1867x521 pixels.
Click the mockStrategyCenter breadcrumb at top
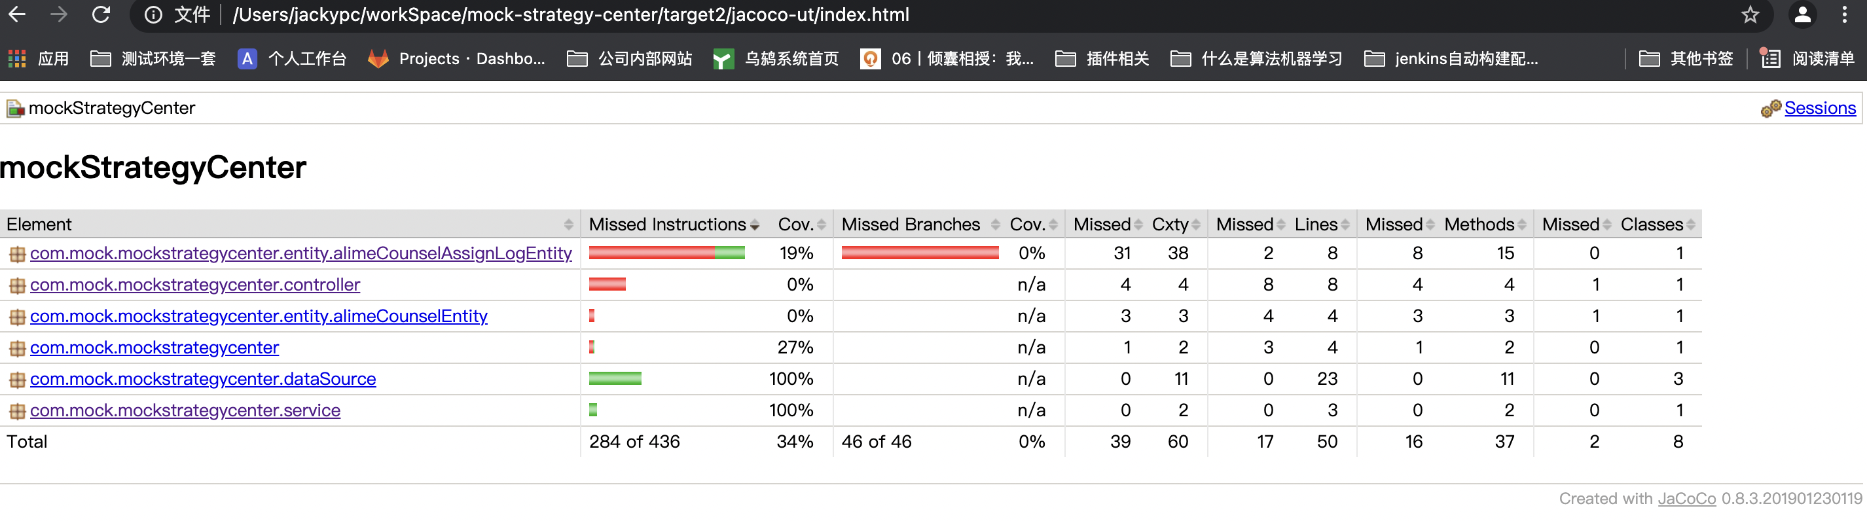111,108
